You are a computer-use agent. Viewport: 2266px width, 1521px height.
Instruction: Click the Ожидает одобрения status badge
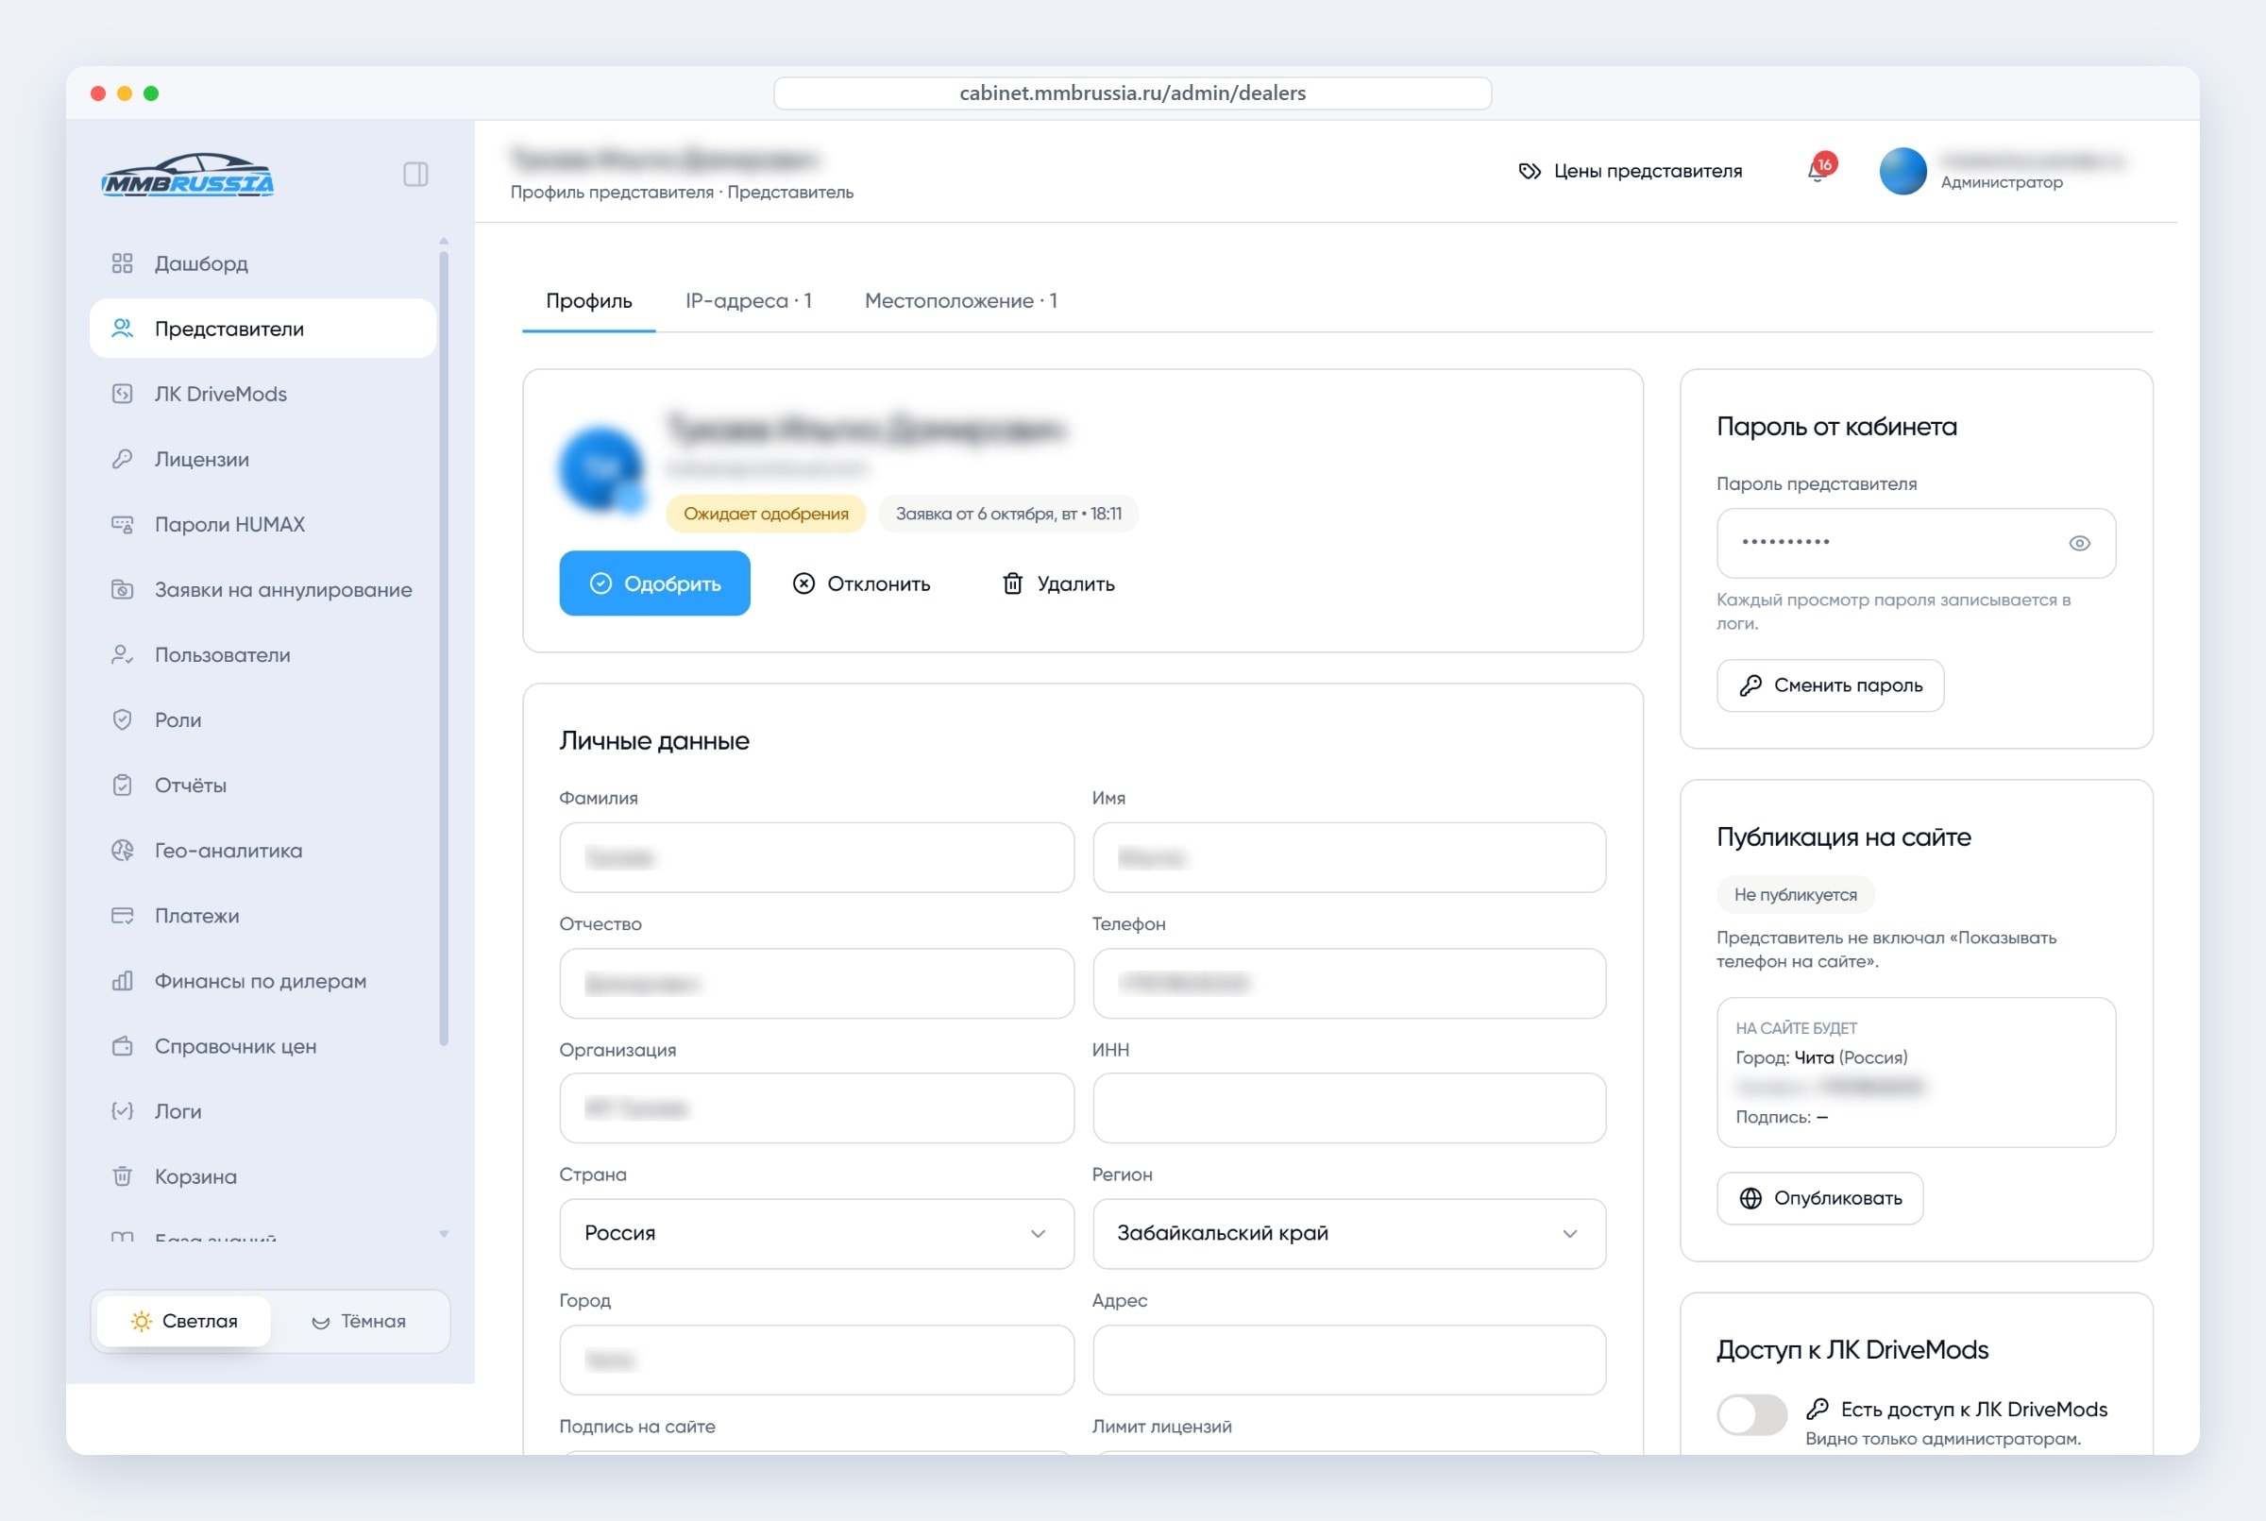[x=766, y=514]
